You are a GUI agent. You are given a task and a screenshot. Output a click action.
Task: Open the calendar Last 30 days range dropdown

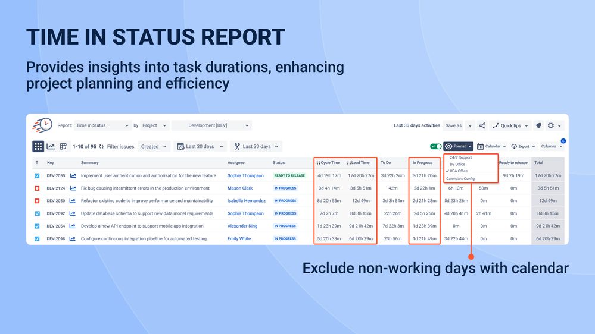200,147
